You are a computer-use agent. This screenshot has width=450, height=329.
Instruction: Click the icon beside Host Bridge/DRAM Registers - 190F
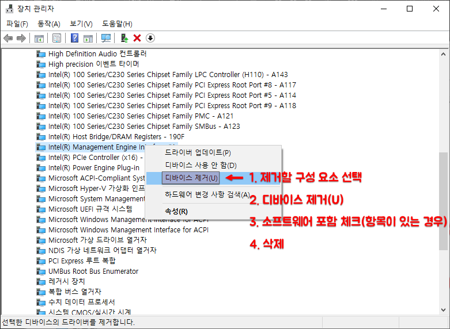point(41,137)
